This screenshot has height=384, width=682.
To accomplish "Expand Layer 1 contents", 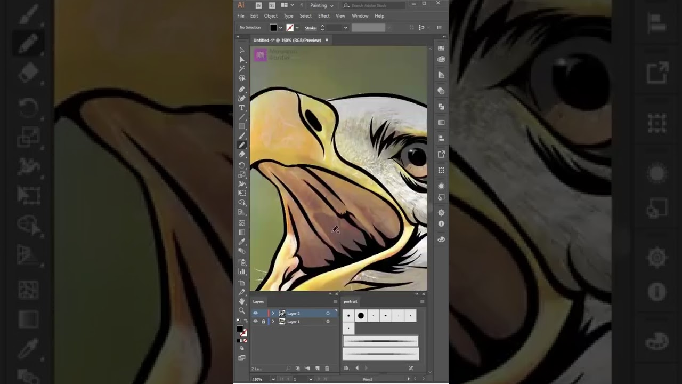I will point(273,322).
